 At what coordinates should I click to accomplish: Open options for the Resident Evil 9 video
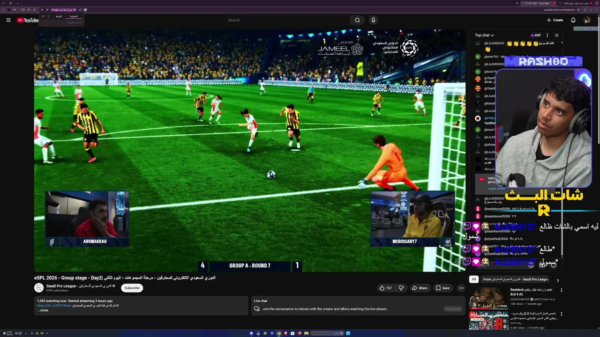click(562, 290)
